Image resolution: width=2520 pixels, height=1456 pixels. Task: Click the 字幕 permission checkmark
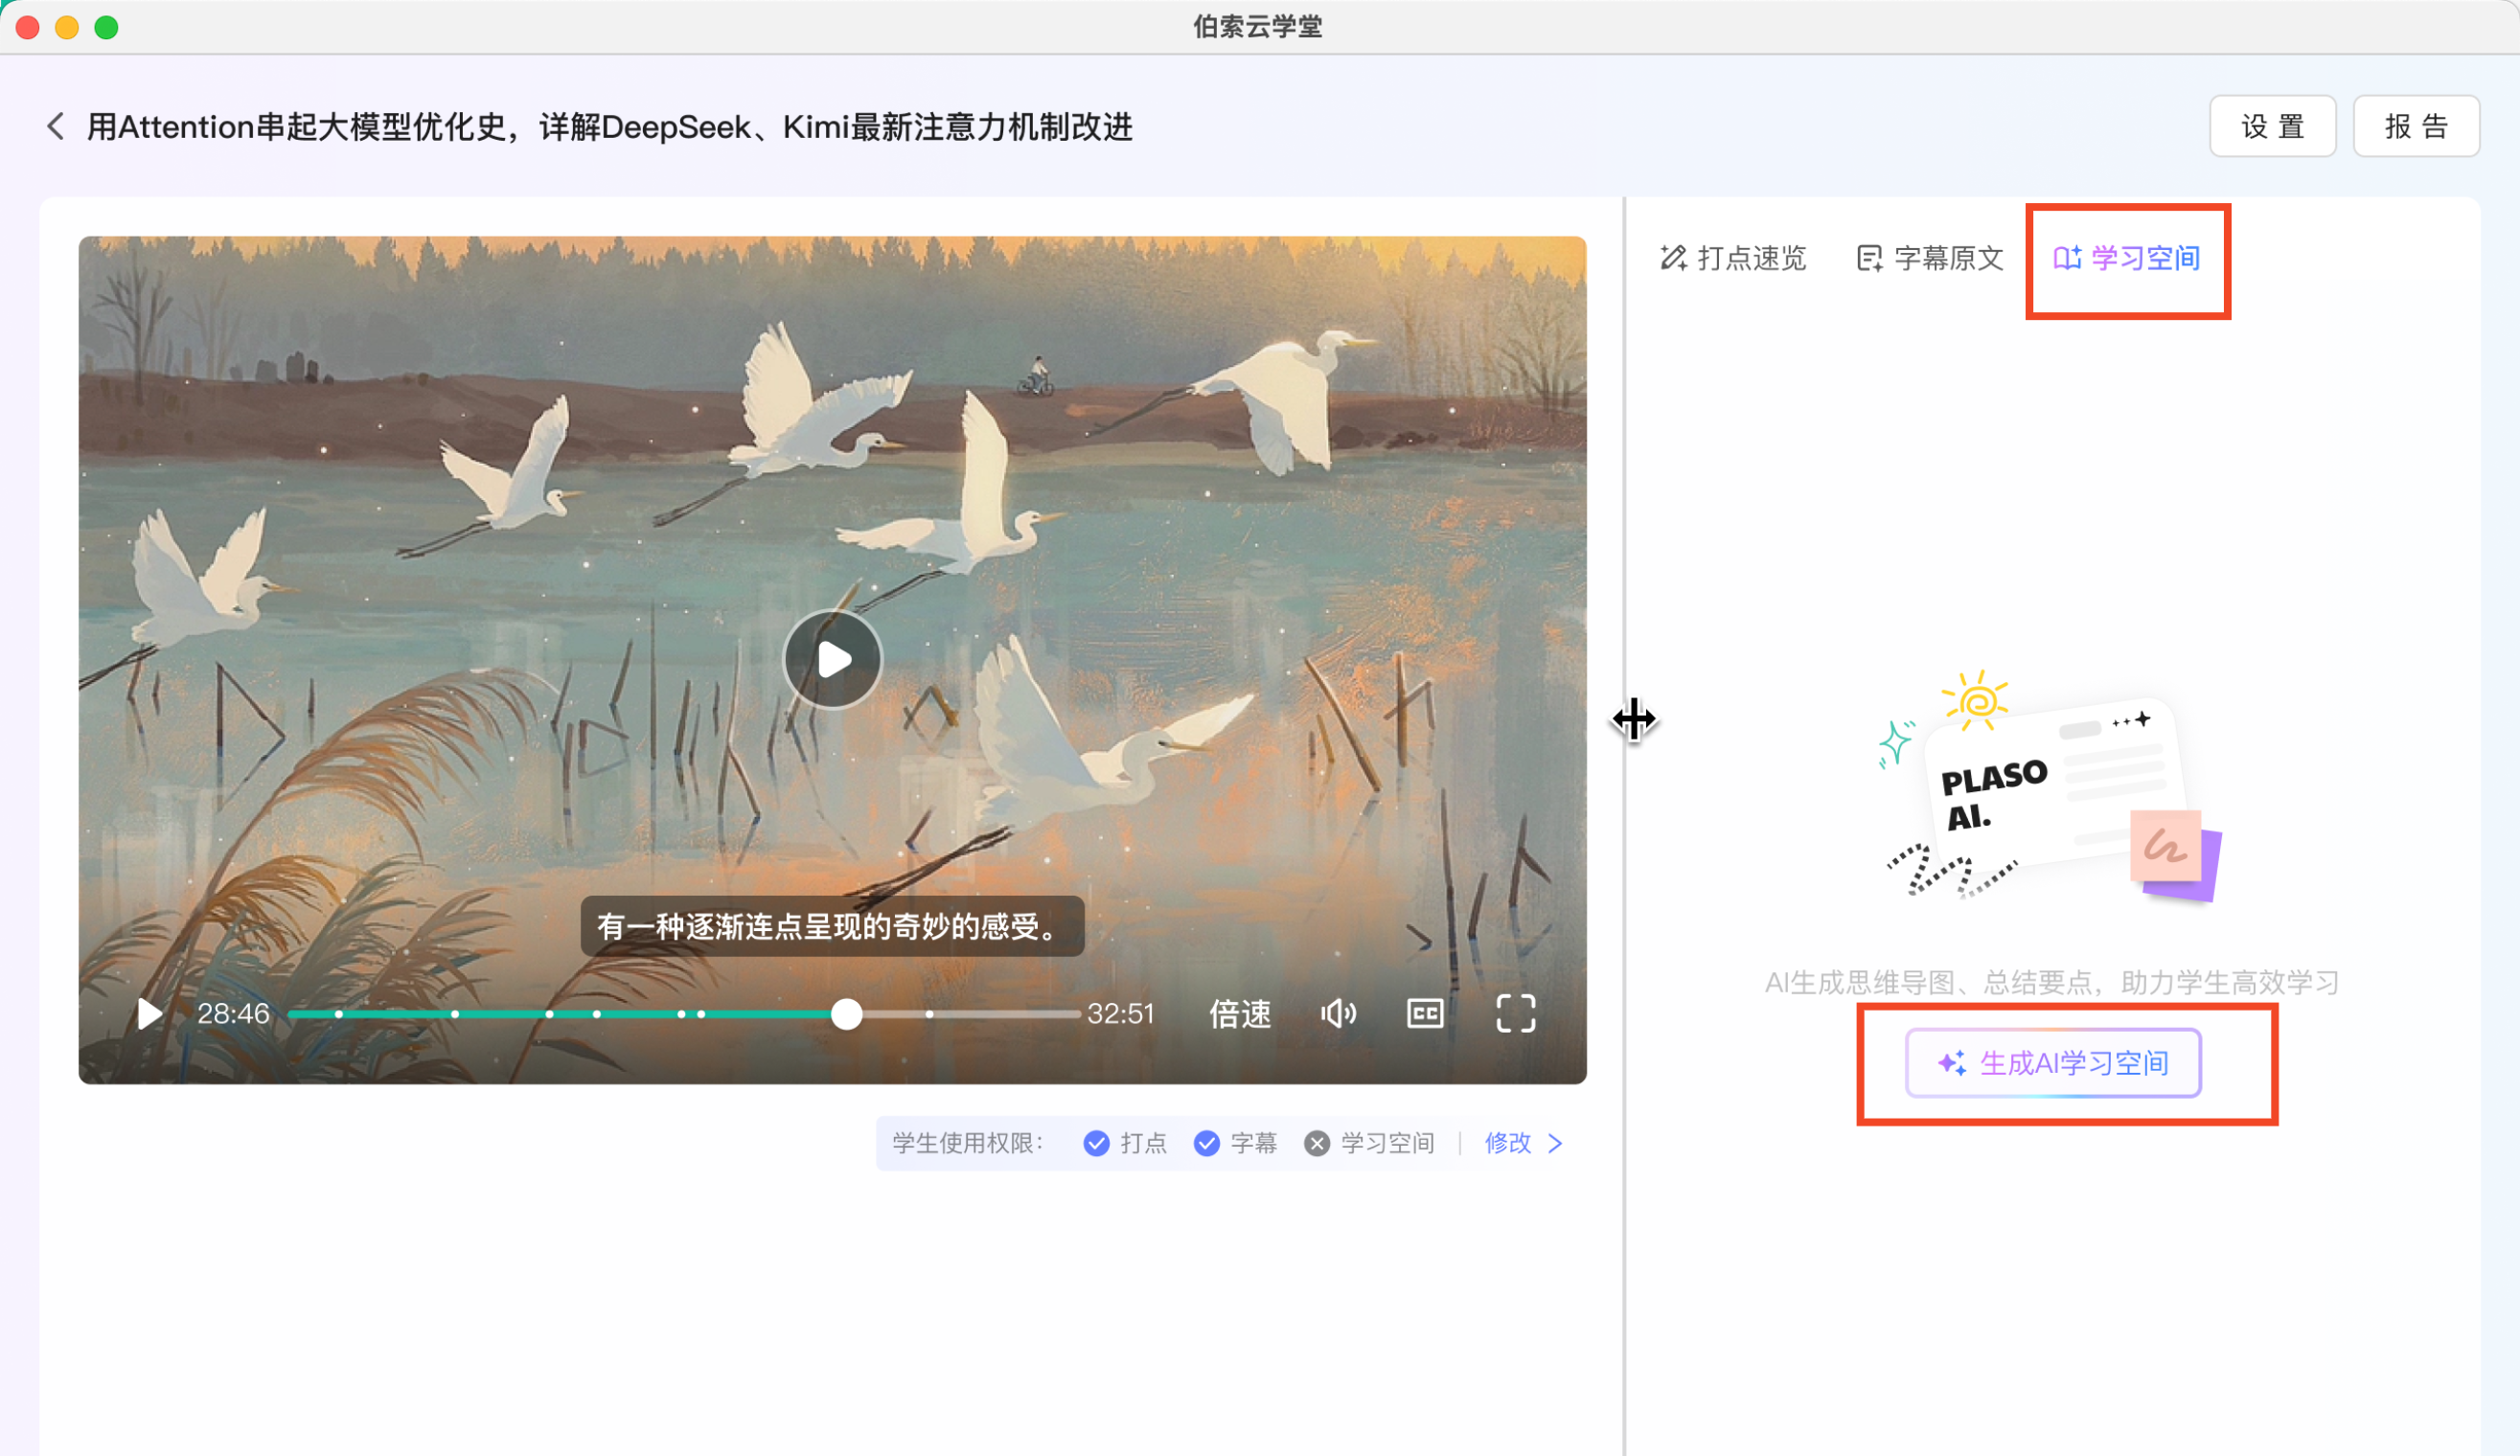point(1207,1143)
